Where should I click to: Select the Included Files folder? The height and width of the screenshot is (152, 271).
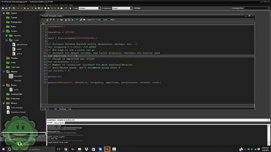pyautogui.click(x=17, y=94)
